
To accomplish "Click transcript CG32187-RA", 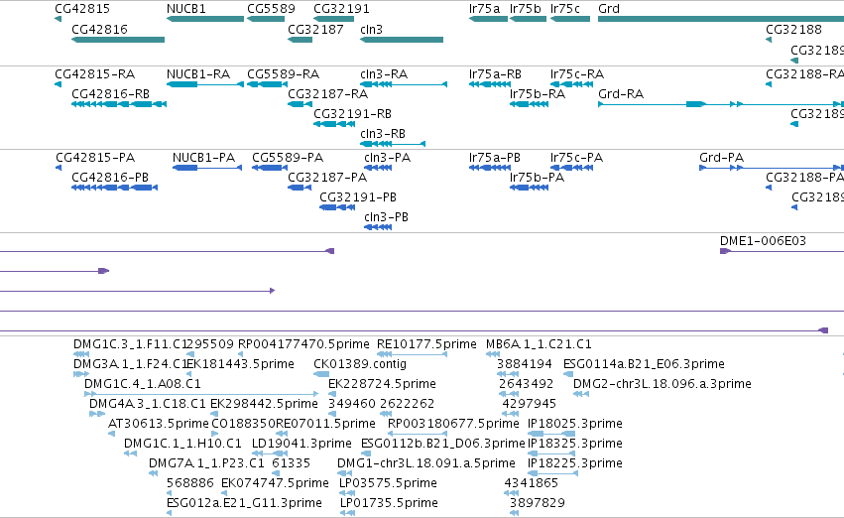I will click(x=328, y=94).
